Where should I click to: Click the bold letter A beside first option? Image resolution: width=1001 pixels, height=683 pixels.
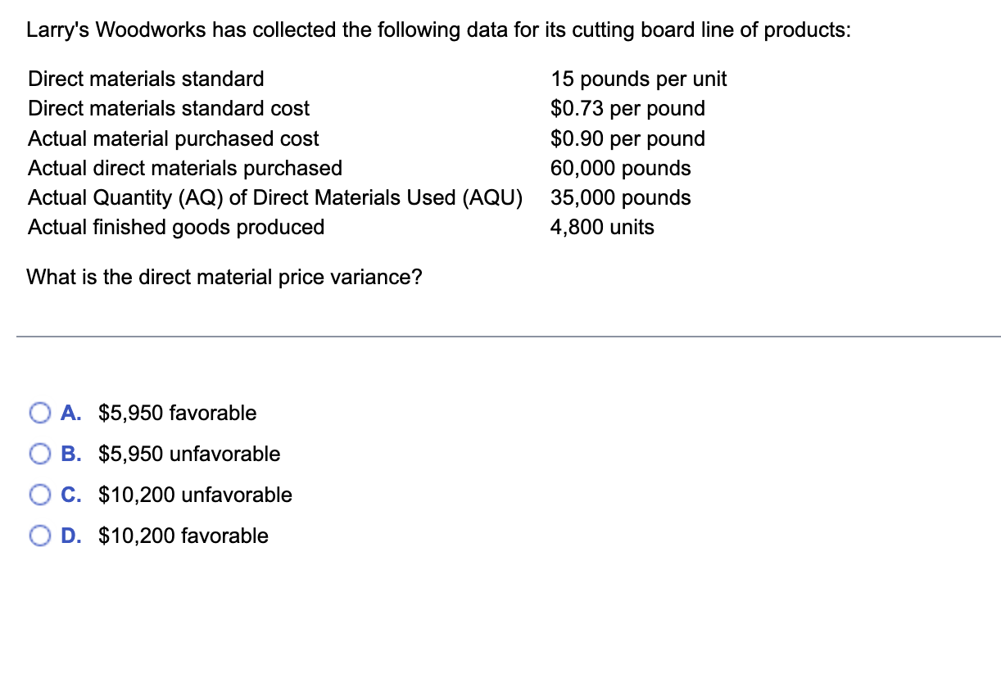point(71,413)
